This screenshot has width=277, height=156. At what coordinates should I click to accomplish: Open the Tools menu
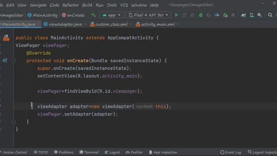112,5
